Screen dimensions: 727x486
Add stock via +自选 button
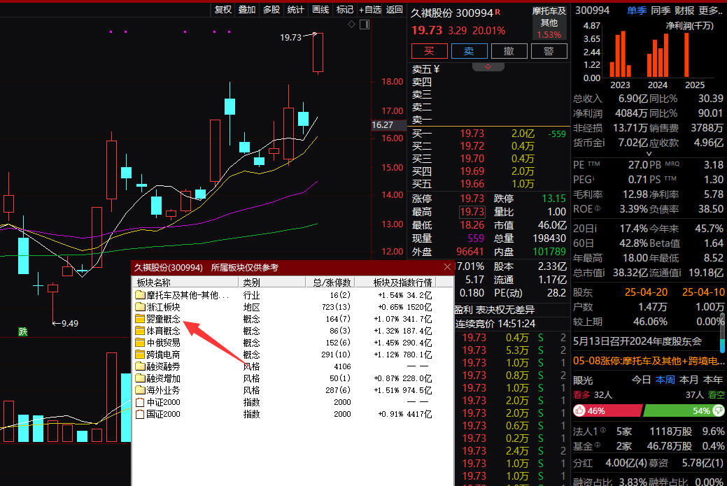point(370,9)
